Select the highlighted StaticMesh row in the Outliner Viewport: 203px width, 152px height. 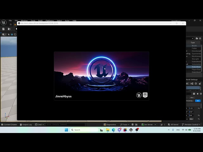click(193, 67)
